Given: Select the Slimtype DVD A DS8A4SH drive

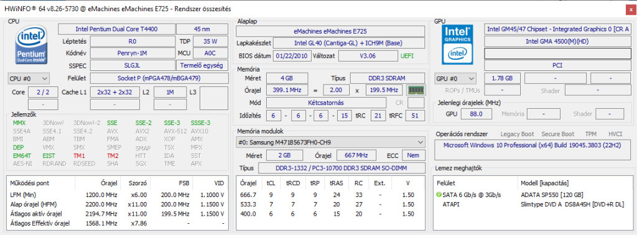Looking at the screenshot, I should (572, 204).
